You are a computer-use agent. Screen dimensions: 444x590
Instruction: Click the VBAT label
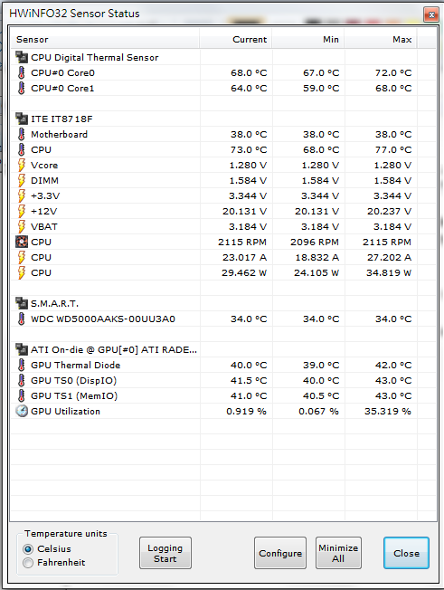(x=44, y=227)
